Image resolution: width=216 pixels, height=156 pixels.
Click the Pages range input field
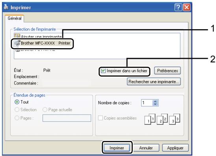point(67,118)
